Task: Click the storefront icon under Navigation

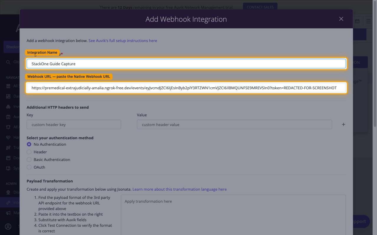Action: tap(8, 86)
